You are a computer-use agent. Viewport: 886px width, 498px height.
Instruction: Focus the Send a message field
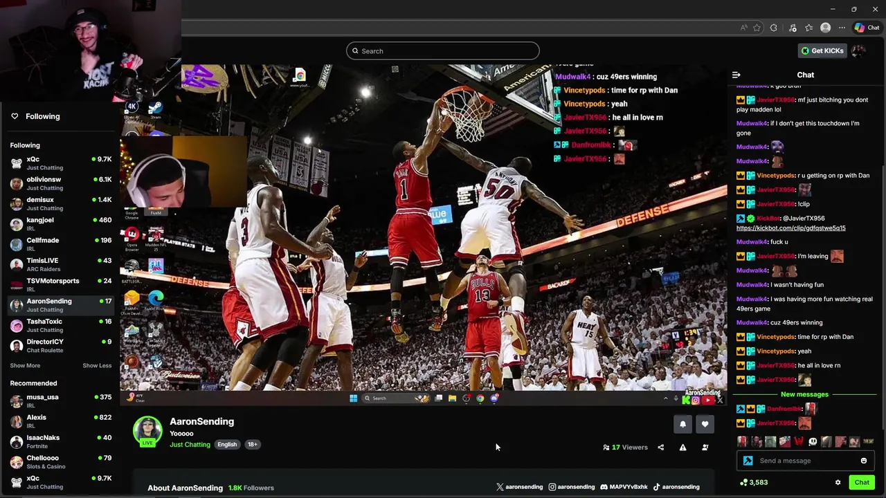click(x=806, y=461)
